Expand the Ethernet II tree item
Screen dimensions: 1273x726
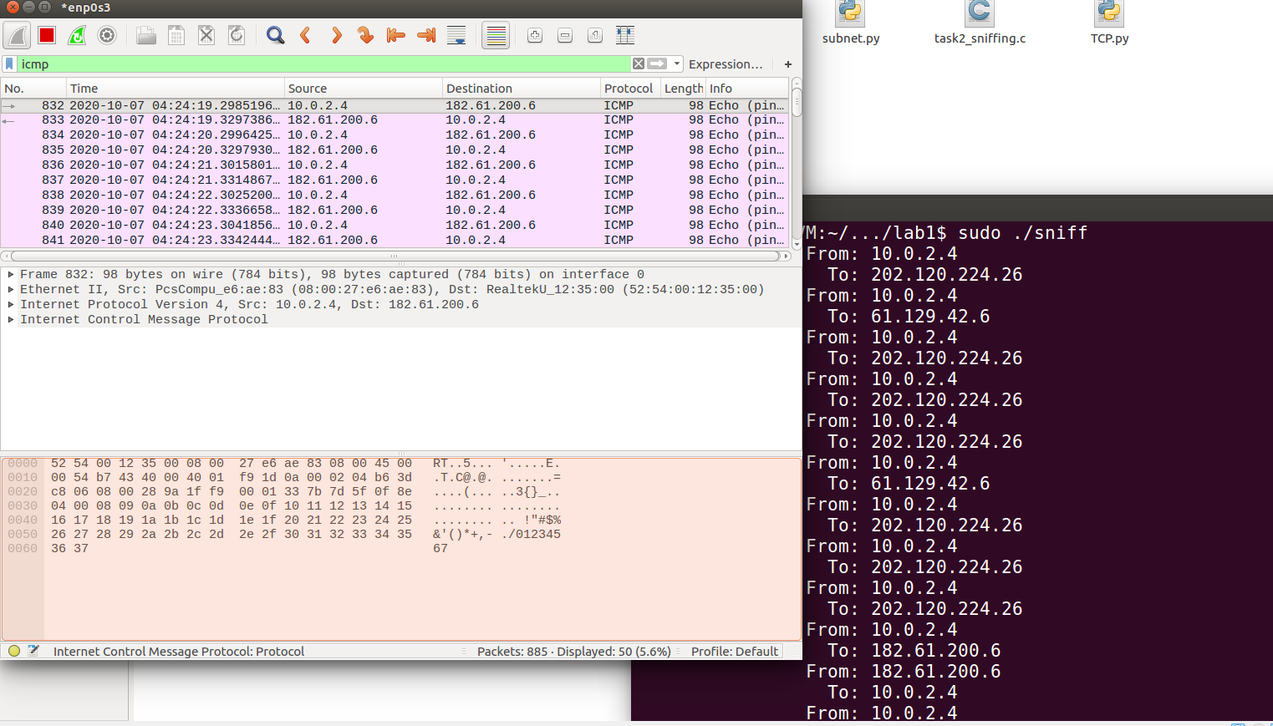pos(11,289)
